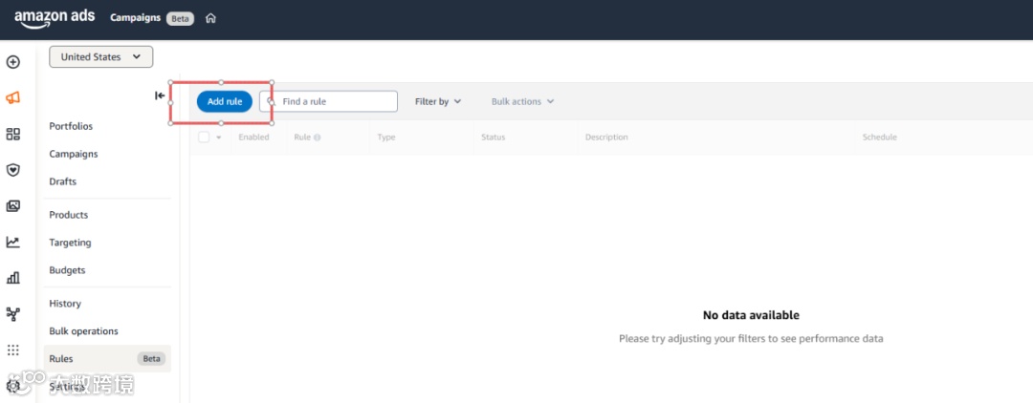This screenshot has width=1033, height=403.
Task: Focus the Find a rule search field
Action: (329, 101)
